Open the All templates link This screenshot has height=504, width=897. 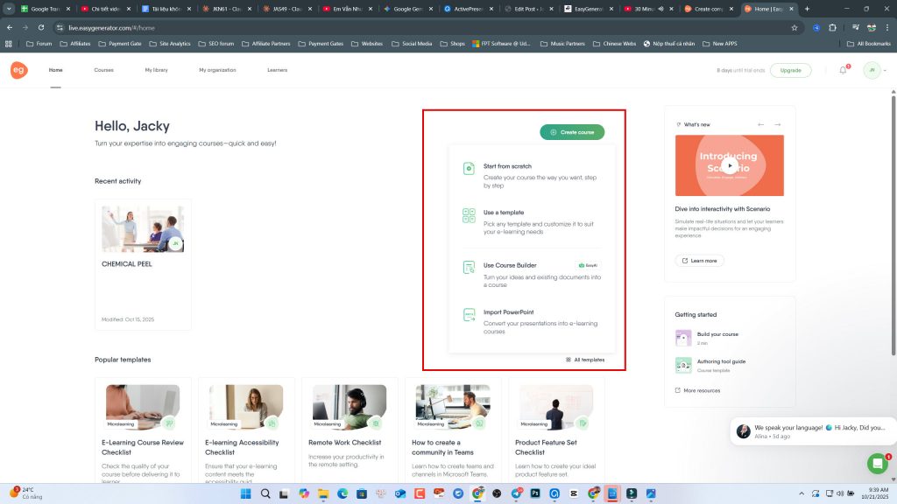pos(585,360)
